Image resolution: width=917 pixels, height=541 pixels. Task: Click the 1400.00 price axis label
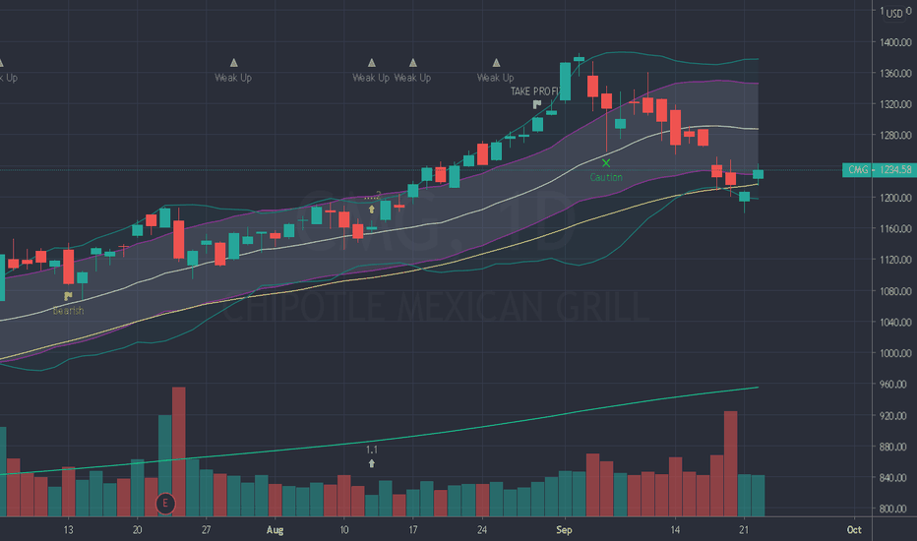(895, 42)
